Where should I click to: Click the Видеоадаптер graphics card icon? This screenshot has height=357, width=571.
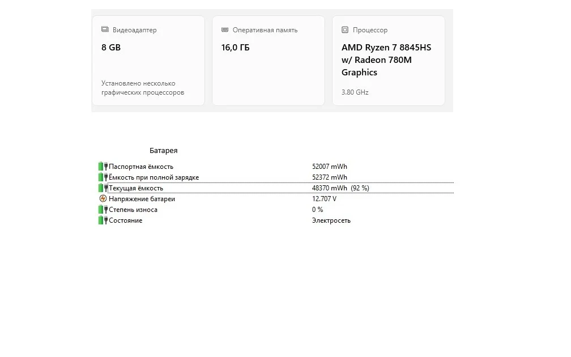point(105,29)
